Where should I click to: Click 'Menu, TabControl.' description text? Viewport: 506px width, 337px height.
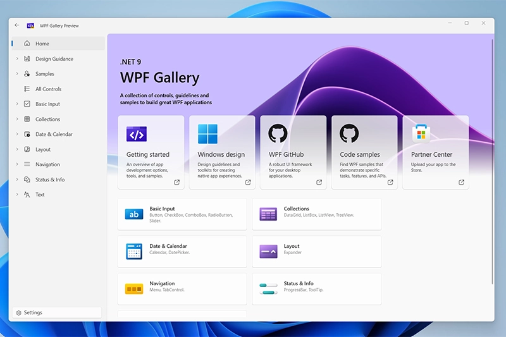167,290
